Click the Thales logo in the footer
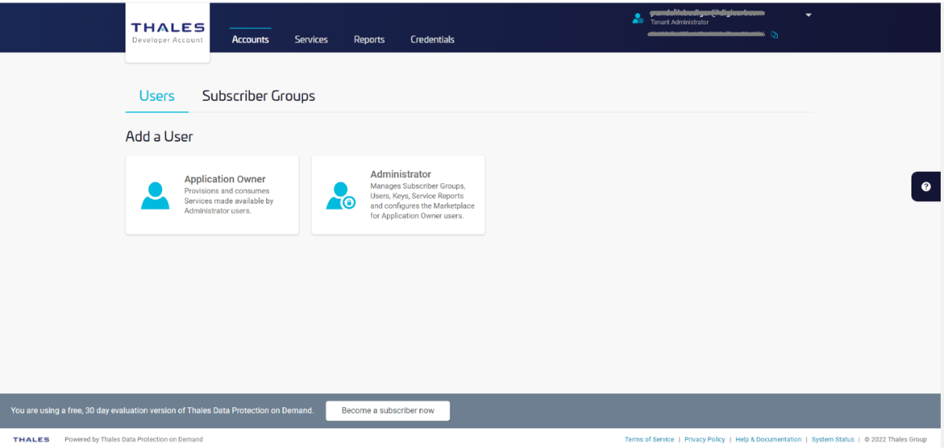The image size is (944, 448). pyautogui.click(x=31, y=439)
